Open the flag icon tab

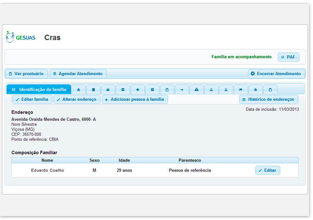(241, 90)
